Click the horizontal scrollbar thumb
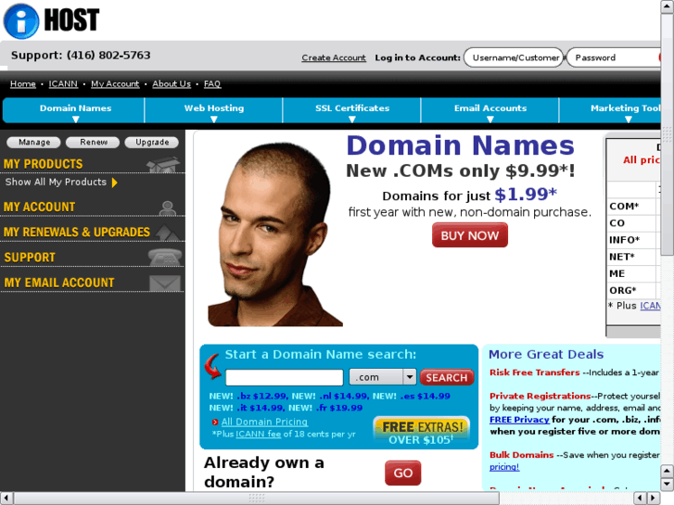 (x=257, y=499)
